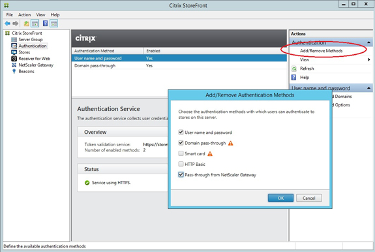Click the StoreFront app icon in title bar
Viewport: 375px width, 252px height.
pyautogui.click(x=7, y=5)
